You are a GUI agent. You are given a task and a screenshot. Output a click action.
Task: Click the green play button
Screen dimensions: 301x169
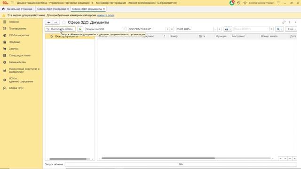point(80,29)
